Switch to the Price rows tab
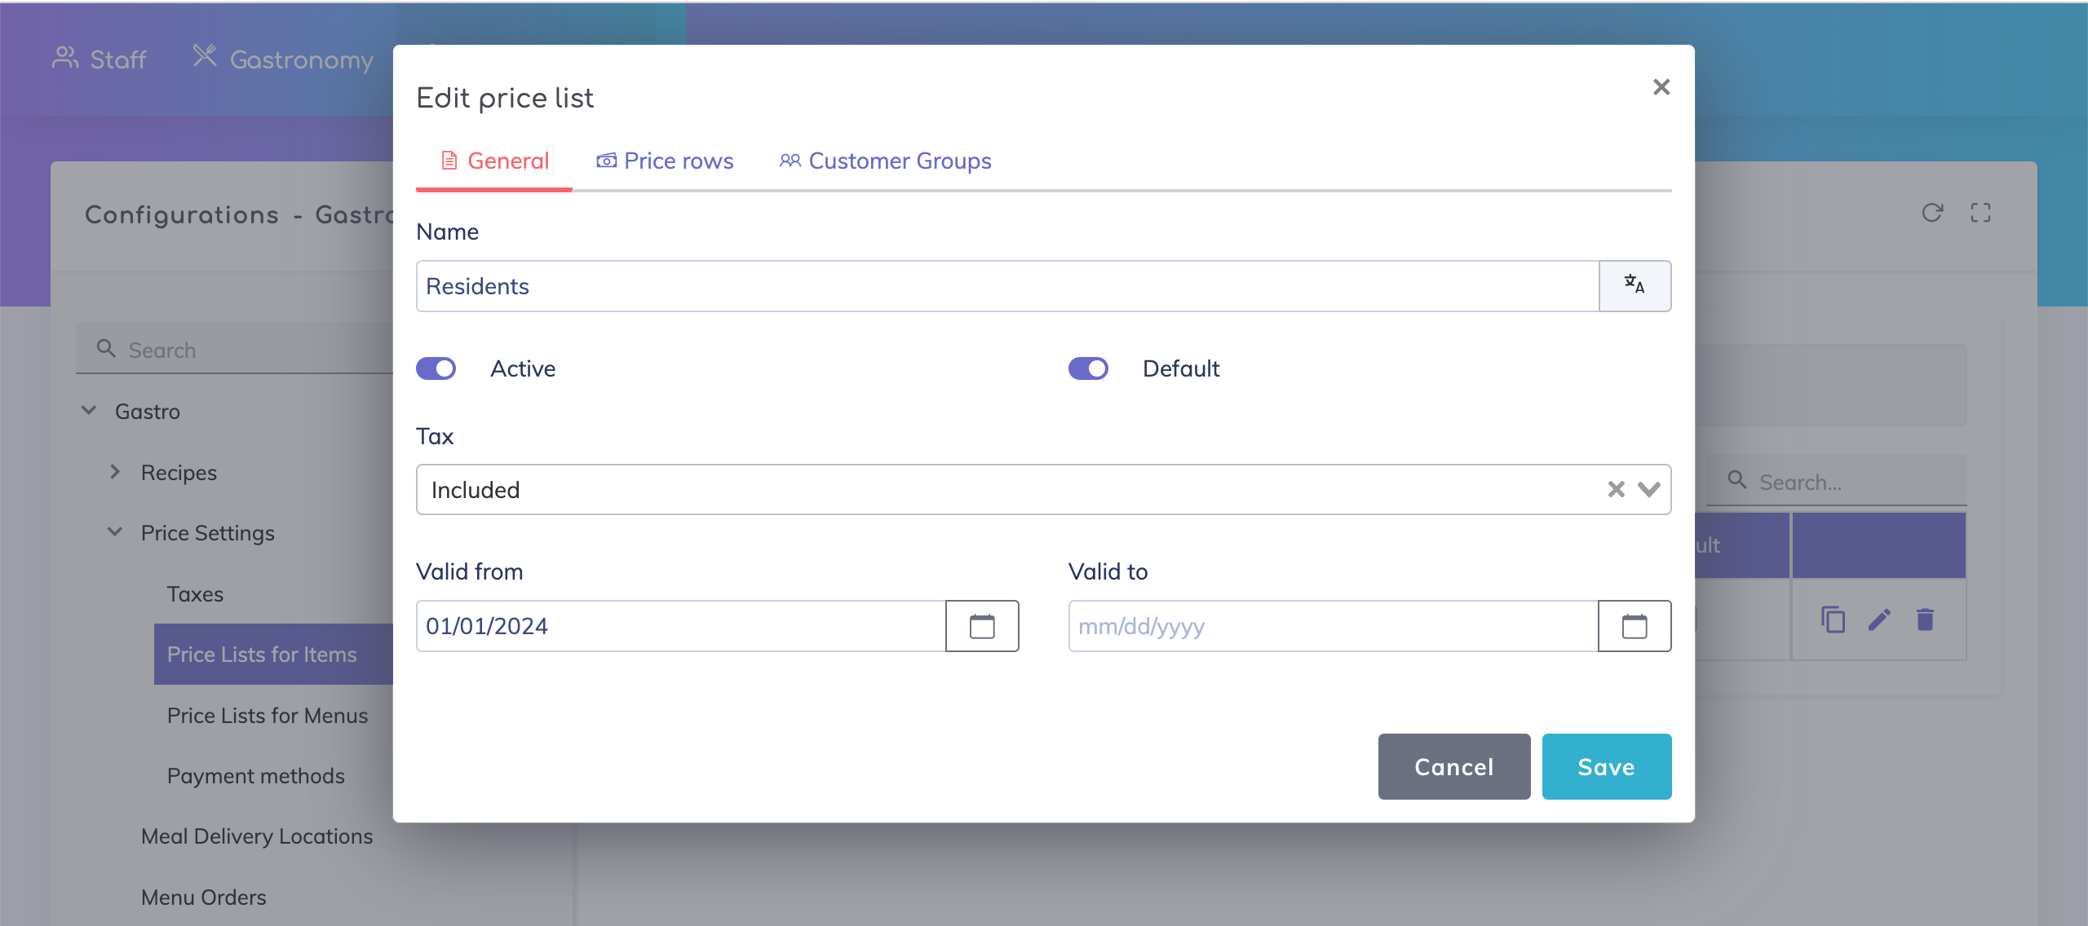 pos(665,161)
